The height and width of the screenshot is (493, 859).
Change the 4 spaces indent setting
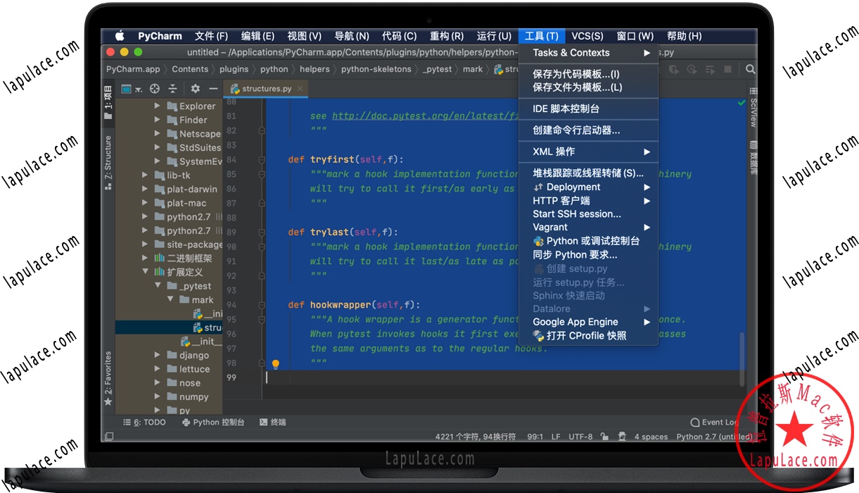pyautogui.click(x=651, y=437)
